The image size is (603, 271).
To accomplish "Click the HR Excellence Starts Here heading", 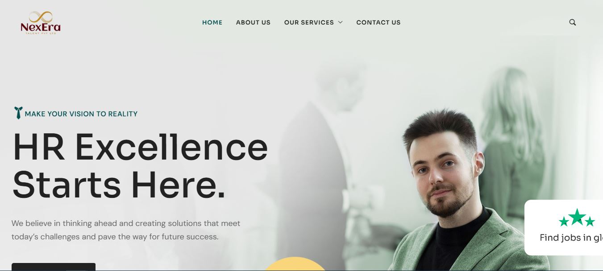I will (x=140, y=165).
